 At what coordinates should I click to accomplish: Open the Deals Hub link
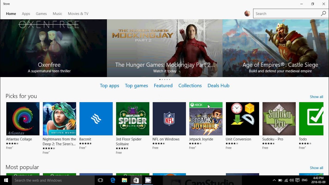click(x=218, y=86)
